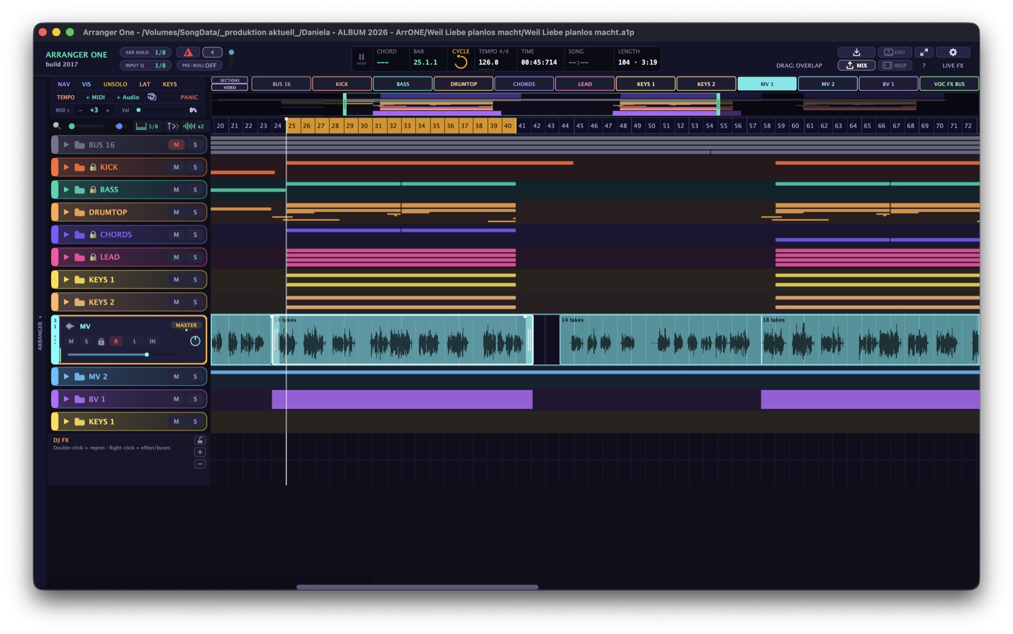The width and height of the screenshot is (1013, 634).
Task: Expand the LEAD folder track
Action: (x=66, y=257)
